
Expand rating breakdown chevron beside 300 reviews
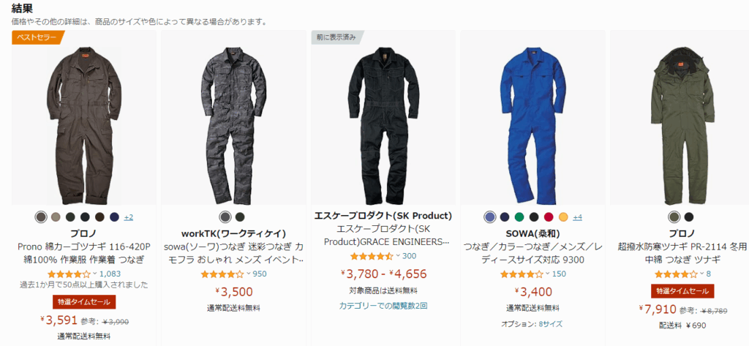397,256
